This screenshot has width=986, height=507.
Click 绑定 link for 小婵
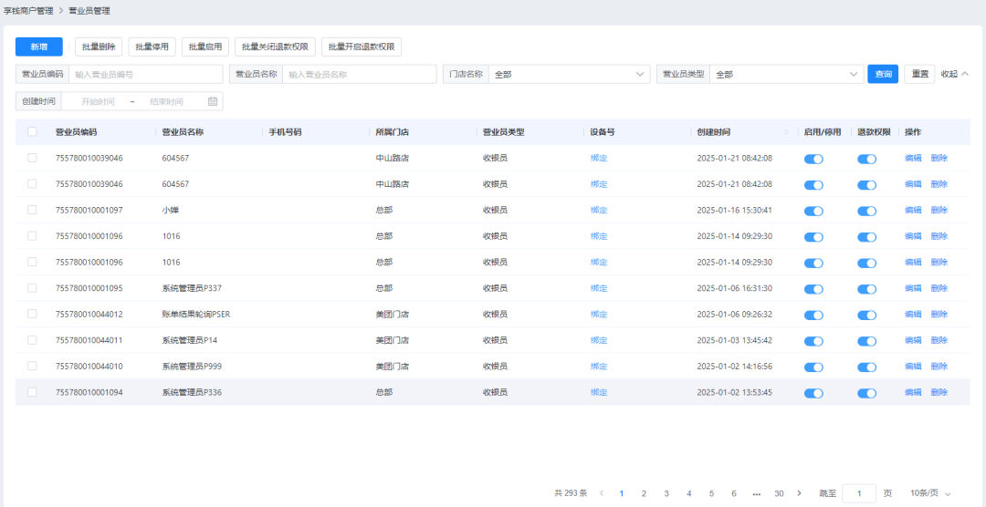tap(599, 210)
